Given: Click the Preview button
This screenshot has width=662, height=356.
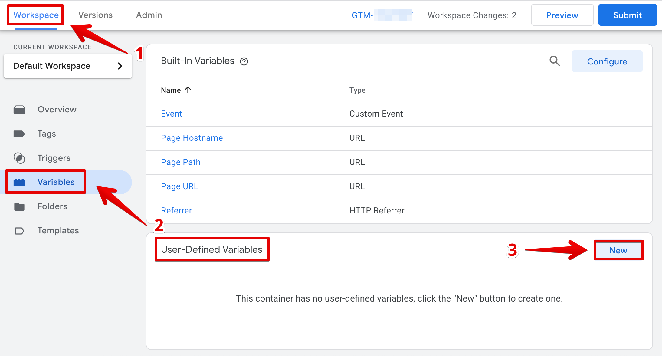Looking at the screenshot, I should (562, 15).
